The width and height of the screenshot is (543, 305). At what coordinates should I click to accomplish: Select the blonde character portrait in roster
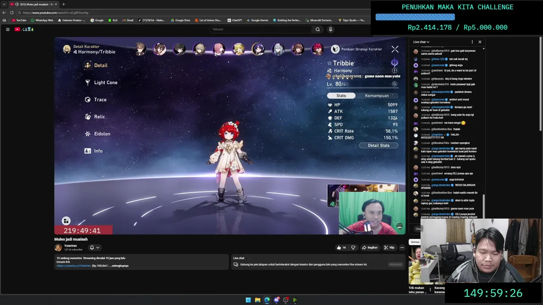(239, 49)
